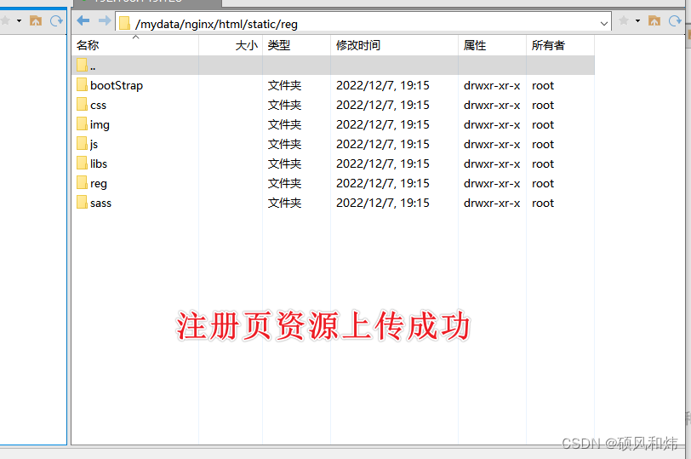The width and height of the screenshot is (691, 459).
Task: Click the bootStrap folder icon
Action: point(82,84)
